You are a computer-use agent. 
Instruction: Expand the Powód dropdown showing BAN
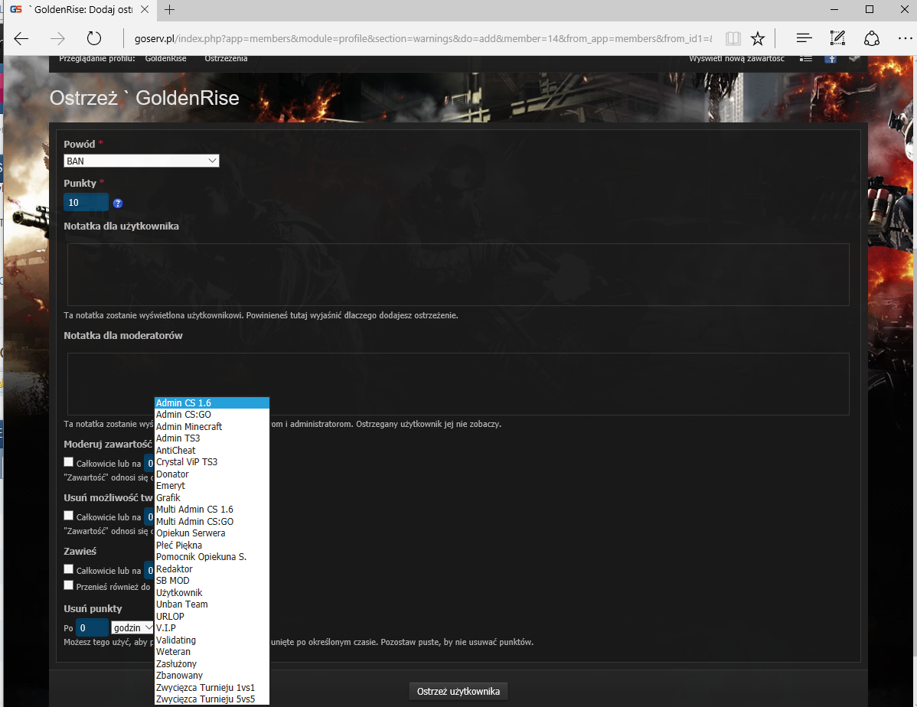point(142,161)
